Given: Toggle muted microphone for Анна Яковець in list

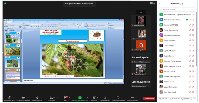Looking at the screenshot, I should coord(190,45).
